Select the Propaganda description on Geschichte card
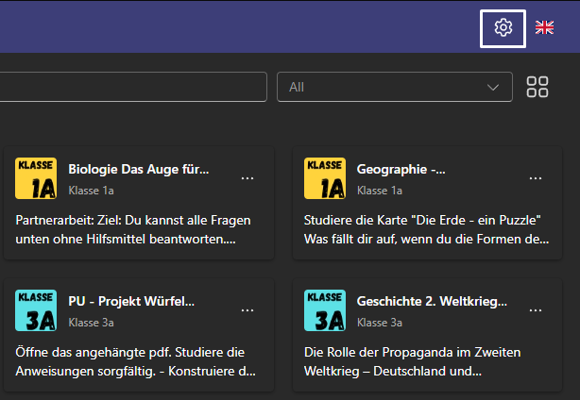 pyautogui.click(x=412, y=361)
